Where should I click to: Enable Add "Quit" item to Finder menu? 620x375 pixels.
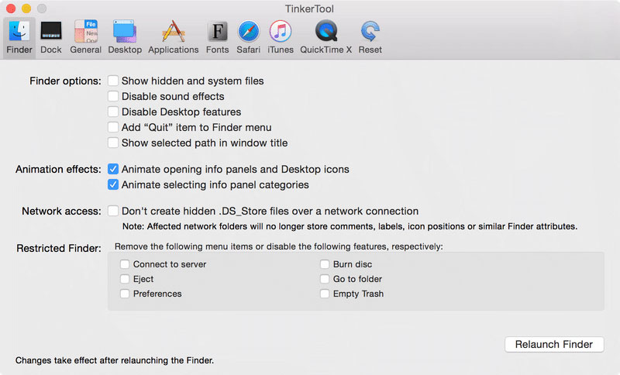click(114, 127)
